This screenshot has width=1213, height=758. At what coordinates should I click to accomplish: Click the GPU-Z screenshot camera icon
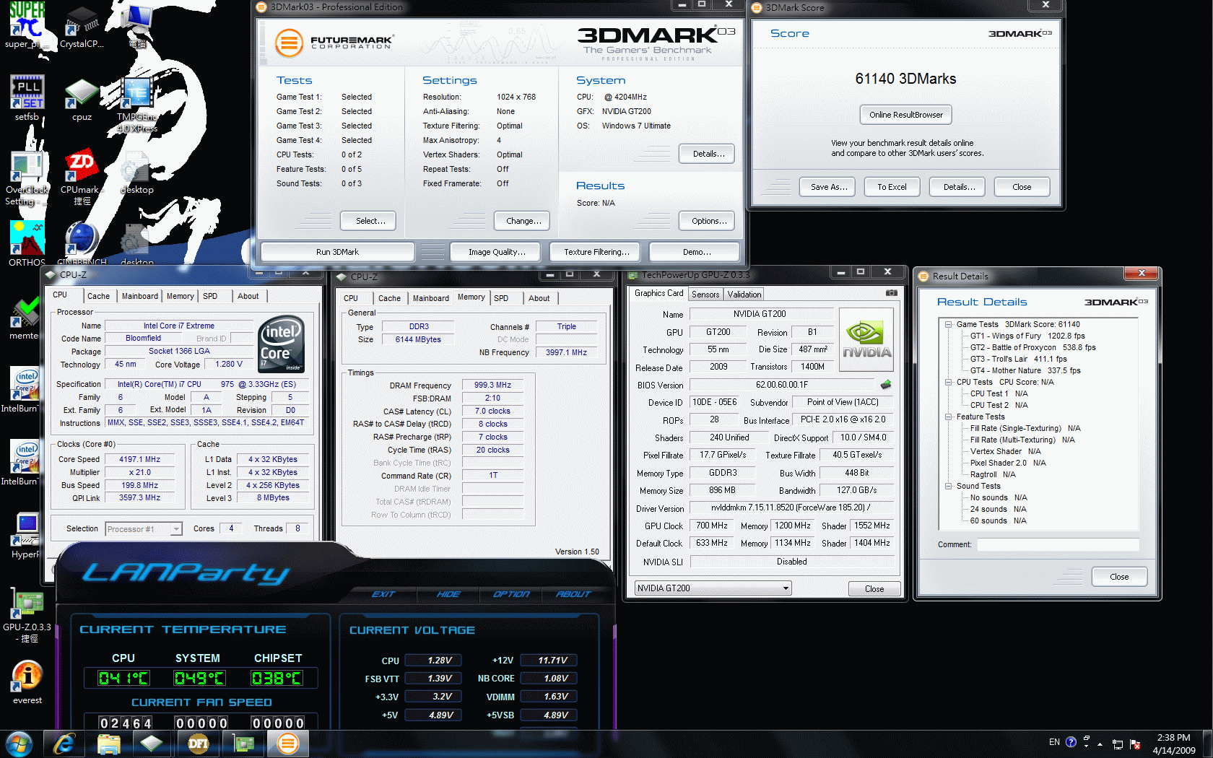(x=892, y=293)
